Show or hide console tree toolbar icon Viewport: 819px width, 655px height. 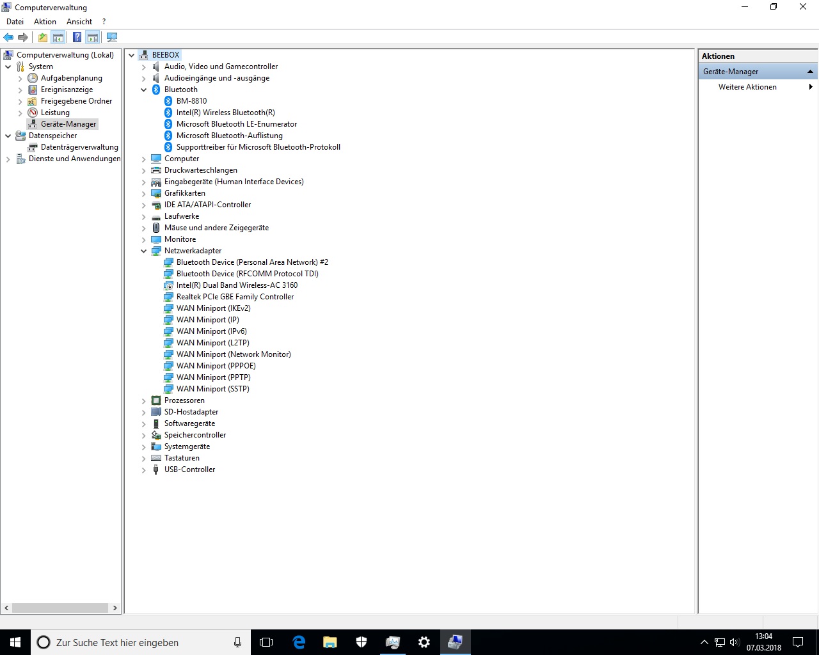(58, 37)
